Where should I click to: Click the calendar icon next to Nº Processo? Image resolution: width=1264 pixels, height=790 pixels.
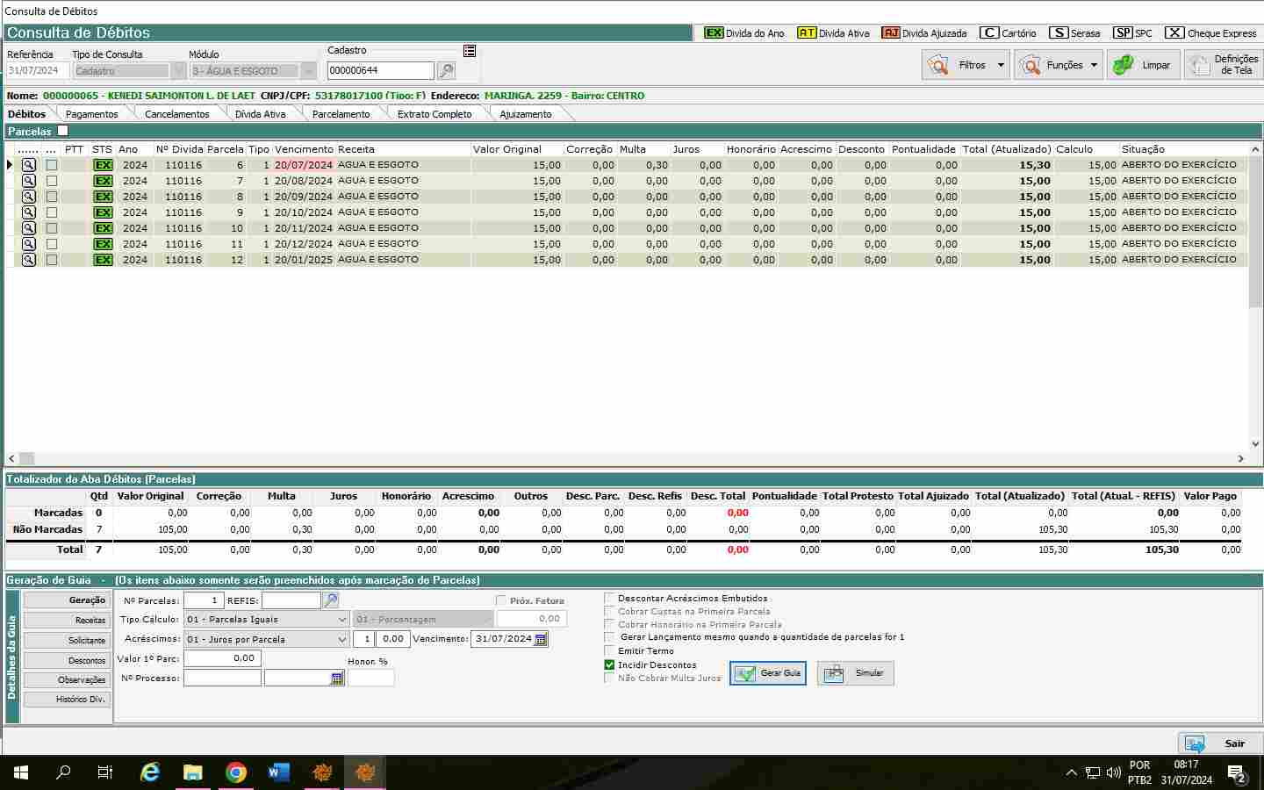click(337, 679)
